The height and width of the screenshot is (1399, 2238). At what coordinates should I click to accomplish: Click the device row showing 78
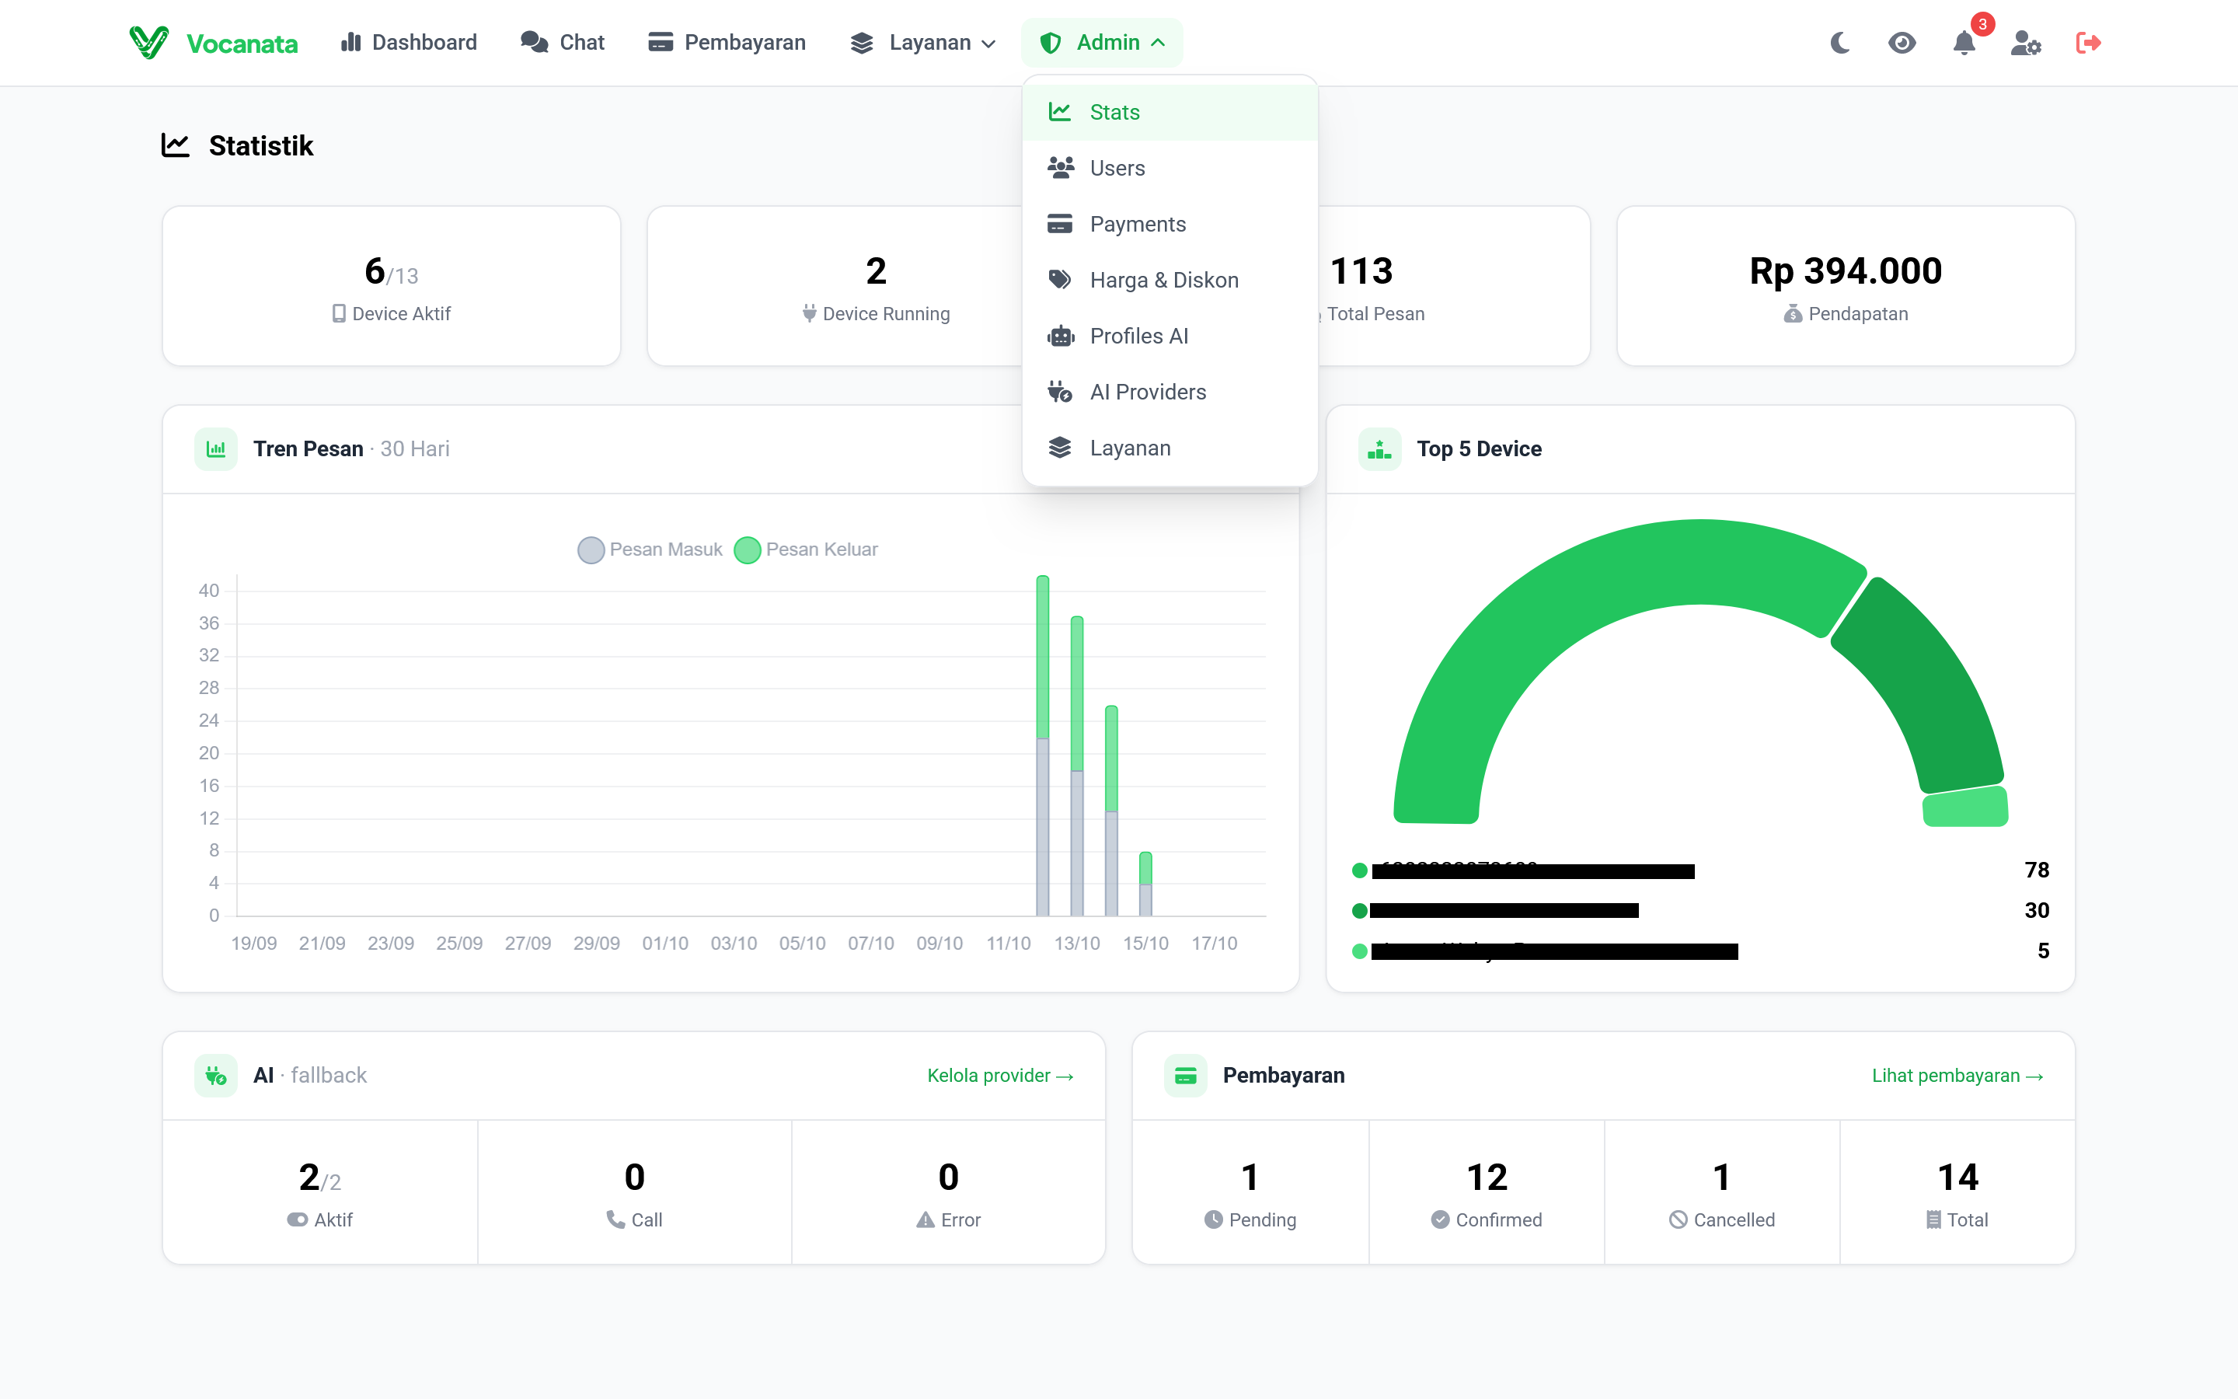coord(1699,870)
